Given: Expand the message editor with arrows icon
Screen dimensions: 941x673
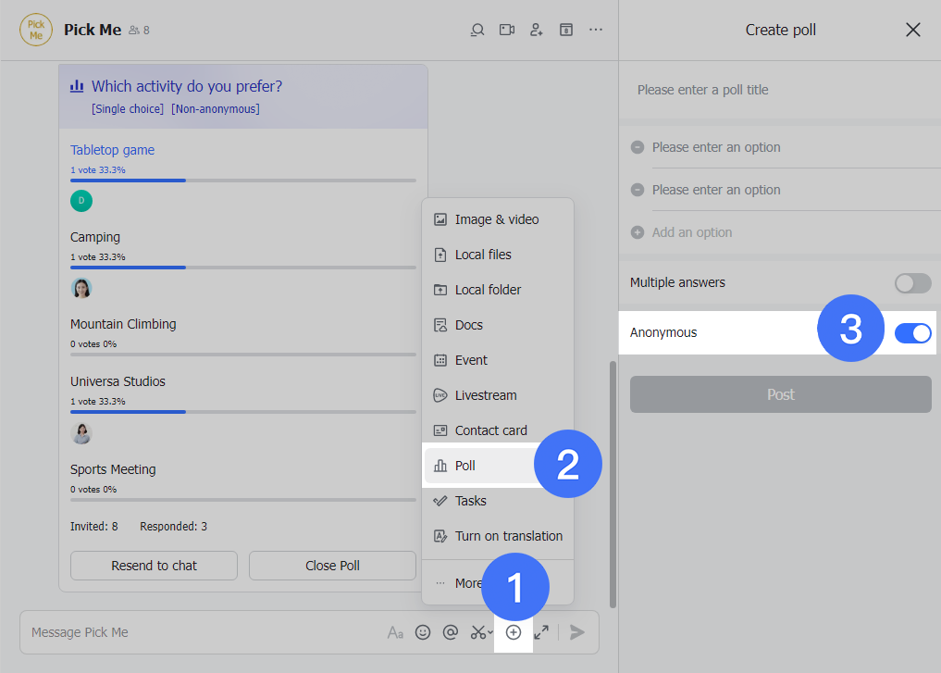Looking at the screenshot, I should 541,632.
